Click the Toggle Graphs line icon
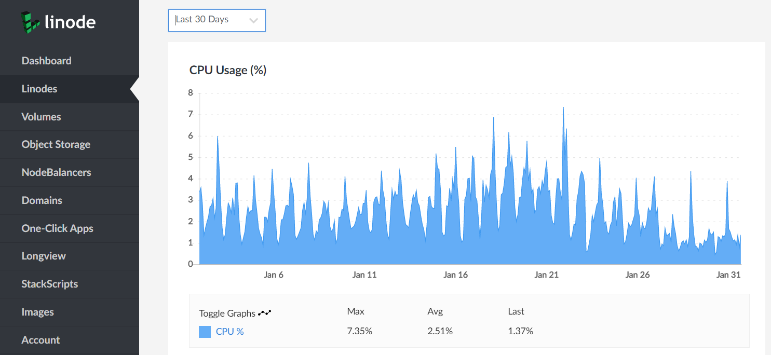 click(265, 313)
